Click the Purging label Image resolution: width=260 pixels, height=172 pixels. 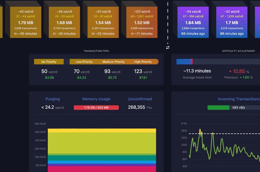pyautogui.click(x=53, y=99)
